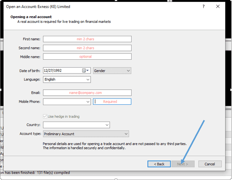Toggle the Use hedge in trading checkbox
The width and height of the screenshot is (232, 180).
coord(45,117)
